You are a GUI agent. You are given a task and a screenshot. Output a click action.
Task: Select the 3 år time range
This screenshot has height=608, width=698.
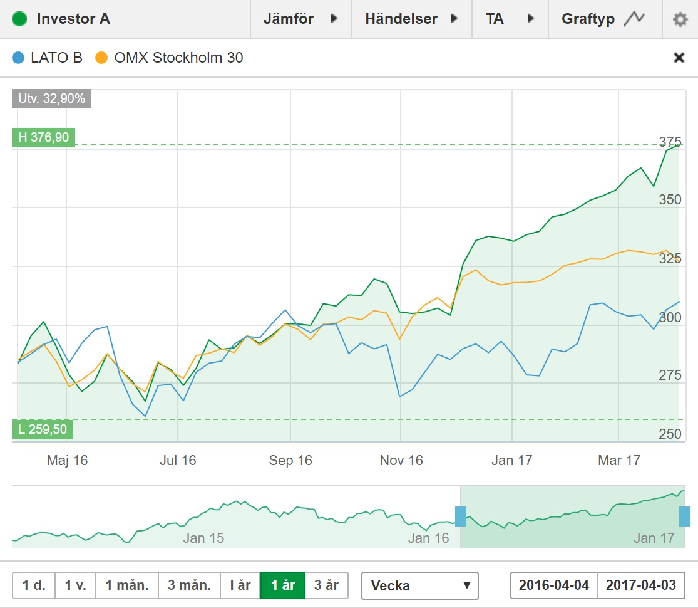(326, 585)
